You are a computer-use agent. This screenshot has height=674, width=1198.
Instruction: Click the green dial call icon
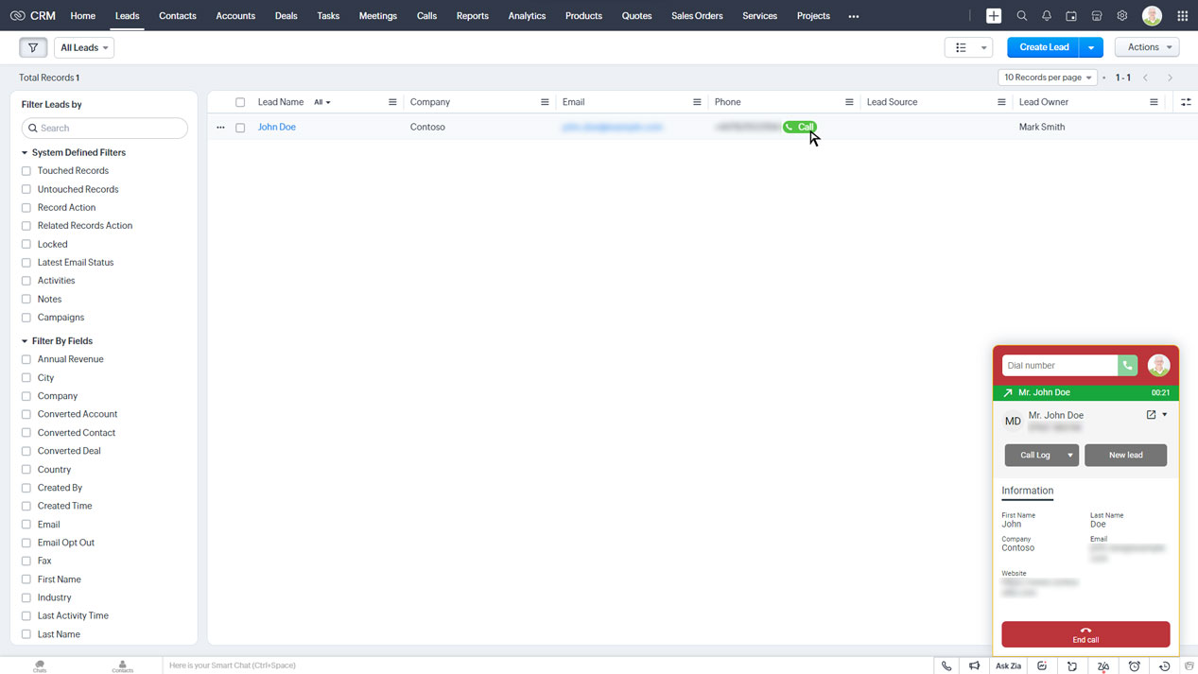point(1127,366)
